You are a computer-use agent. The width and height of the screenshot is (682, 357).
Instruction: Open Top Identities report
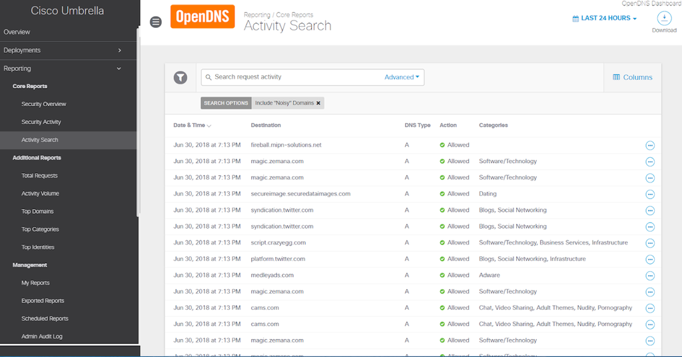pyautogui.click(x=38, y=247)
